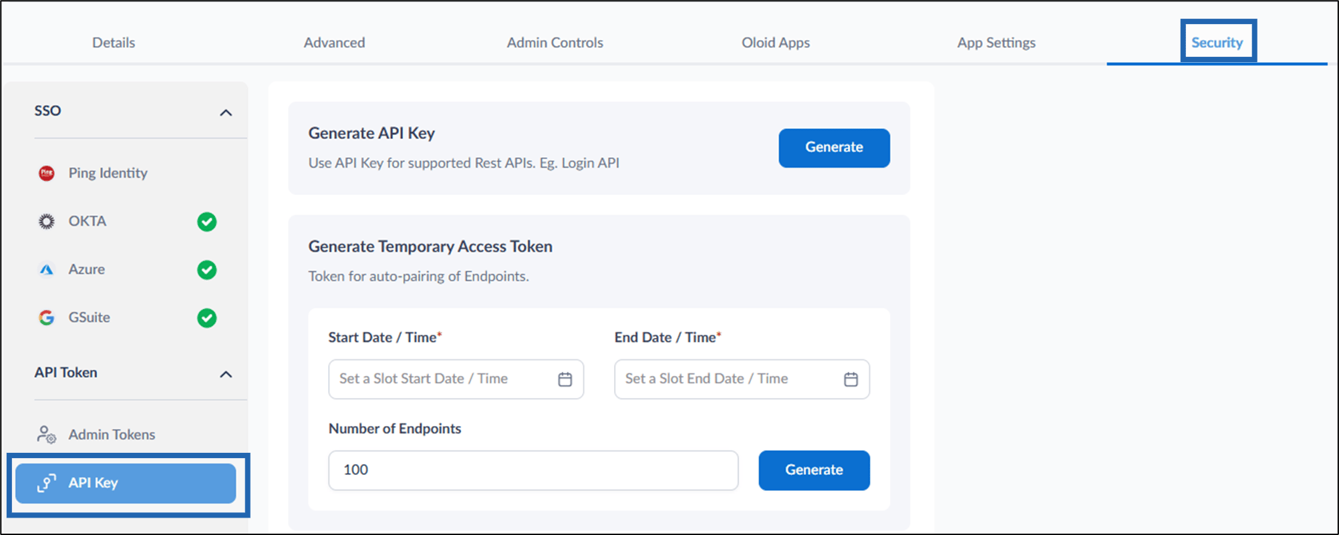Generate the Temporary Access Token

[814, 470]
